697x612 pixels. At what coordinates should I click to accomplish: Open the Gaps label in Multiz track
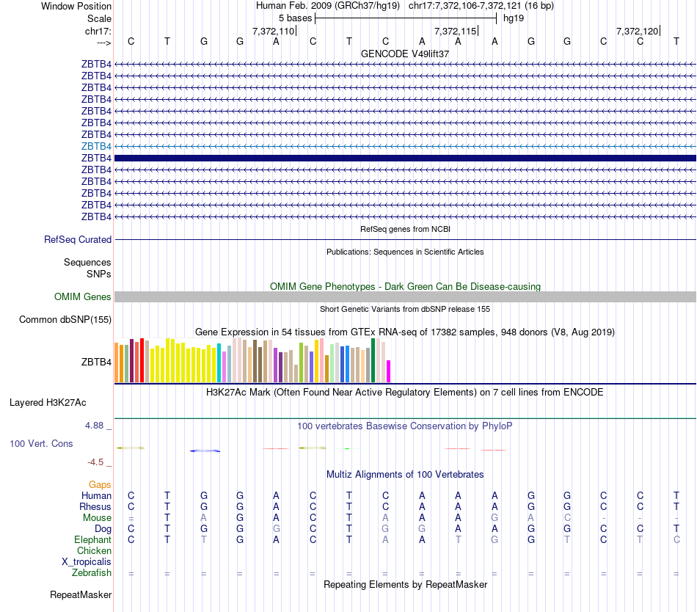click(x=100, y=484)
